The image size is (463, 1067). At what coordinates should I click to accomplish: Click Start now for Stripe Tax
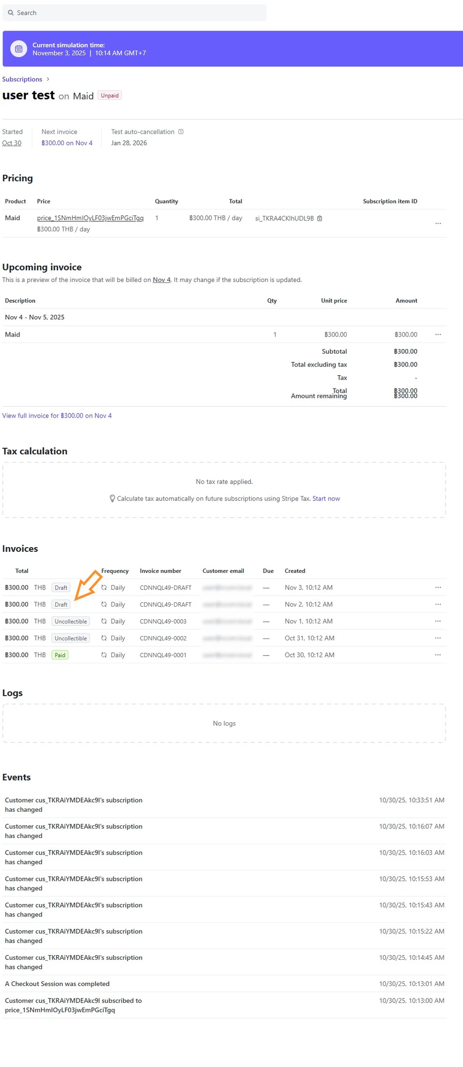326,499
